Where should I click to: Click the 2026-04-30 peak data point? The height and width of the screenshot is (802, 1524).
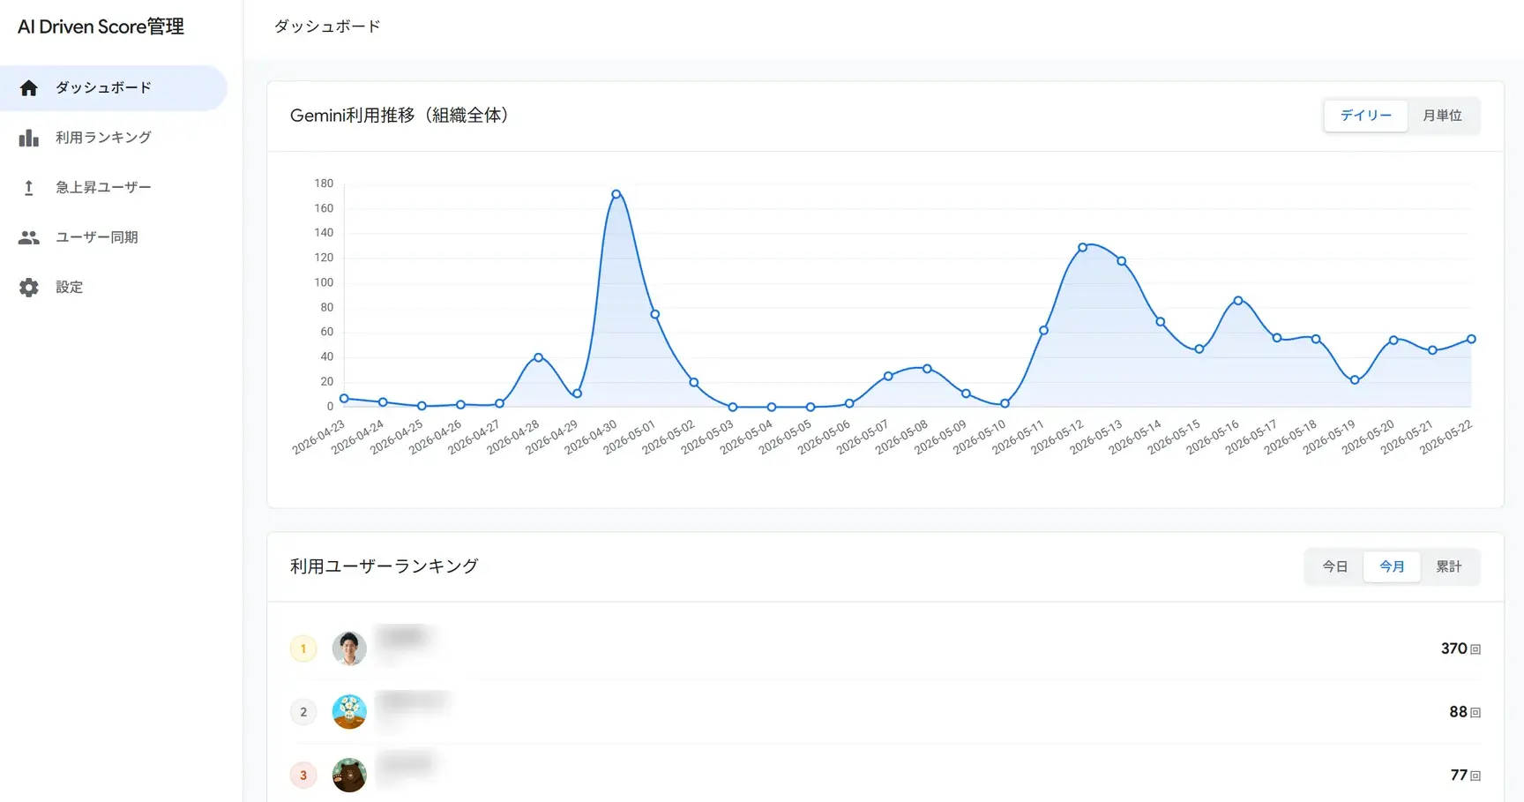point(616,194)
